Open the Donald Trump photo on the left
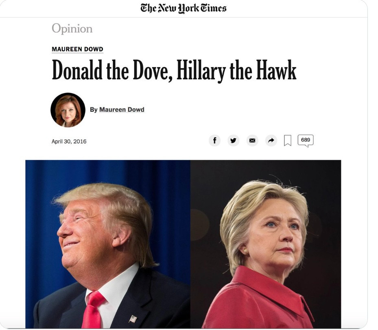Viewport: 378px width, 330px height. 108,244
